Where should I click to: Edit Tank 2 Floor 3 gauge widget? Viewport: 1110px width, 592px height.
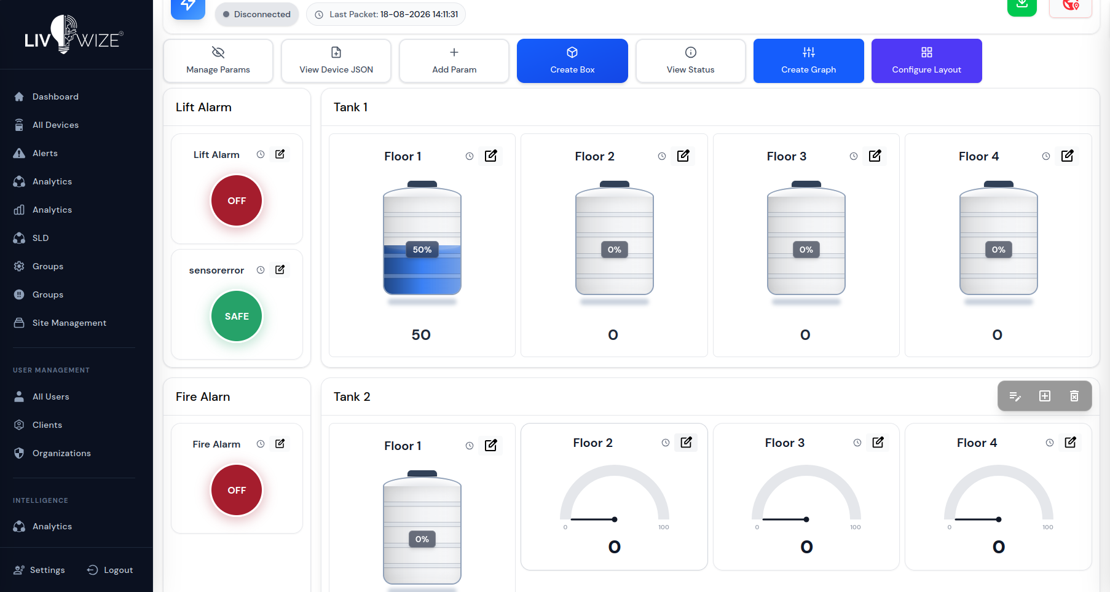(878, 443)
